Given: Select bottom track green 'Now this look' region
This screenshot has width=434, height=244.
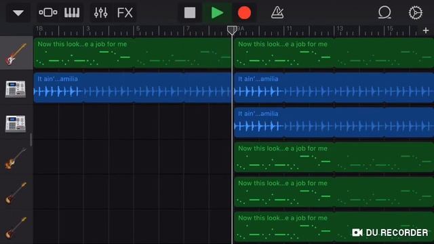Looking at the screenshot, I should (334, 227).
